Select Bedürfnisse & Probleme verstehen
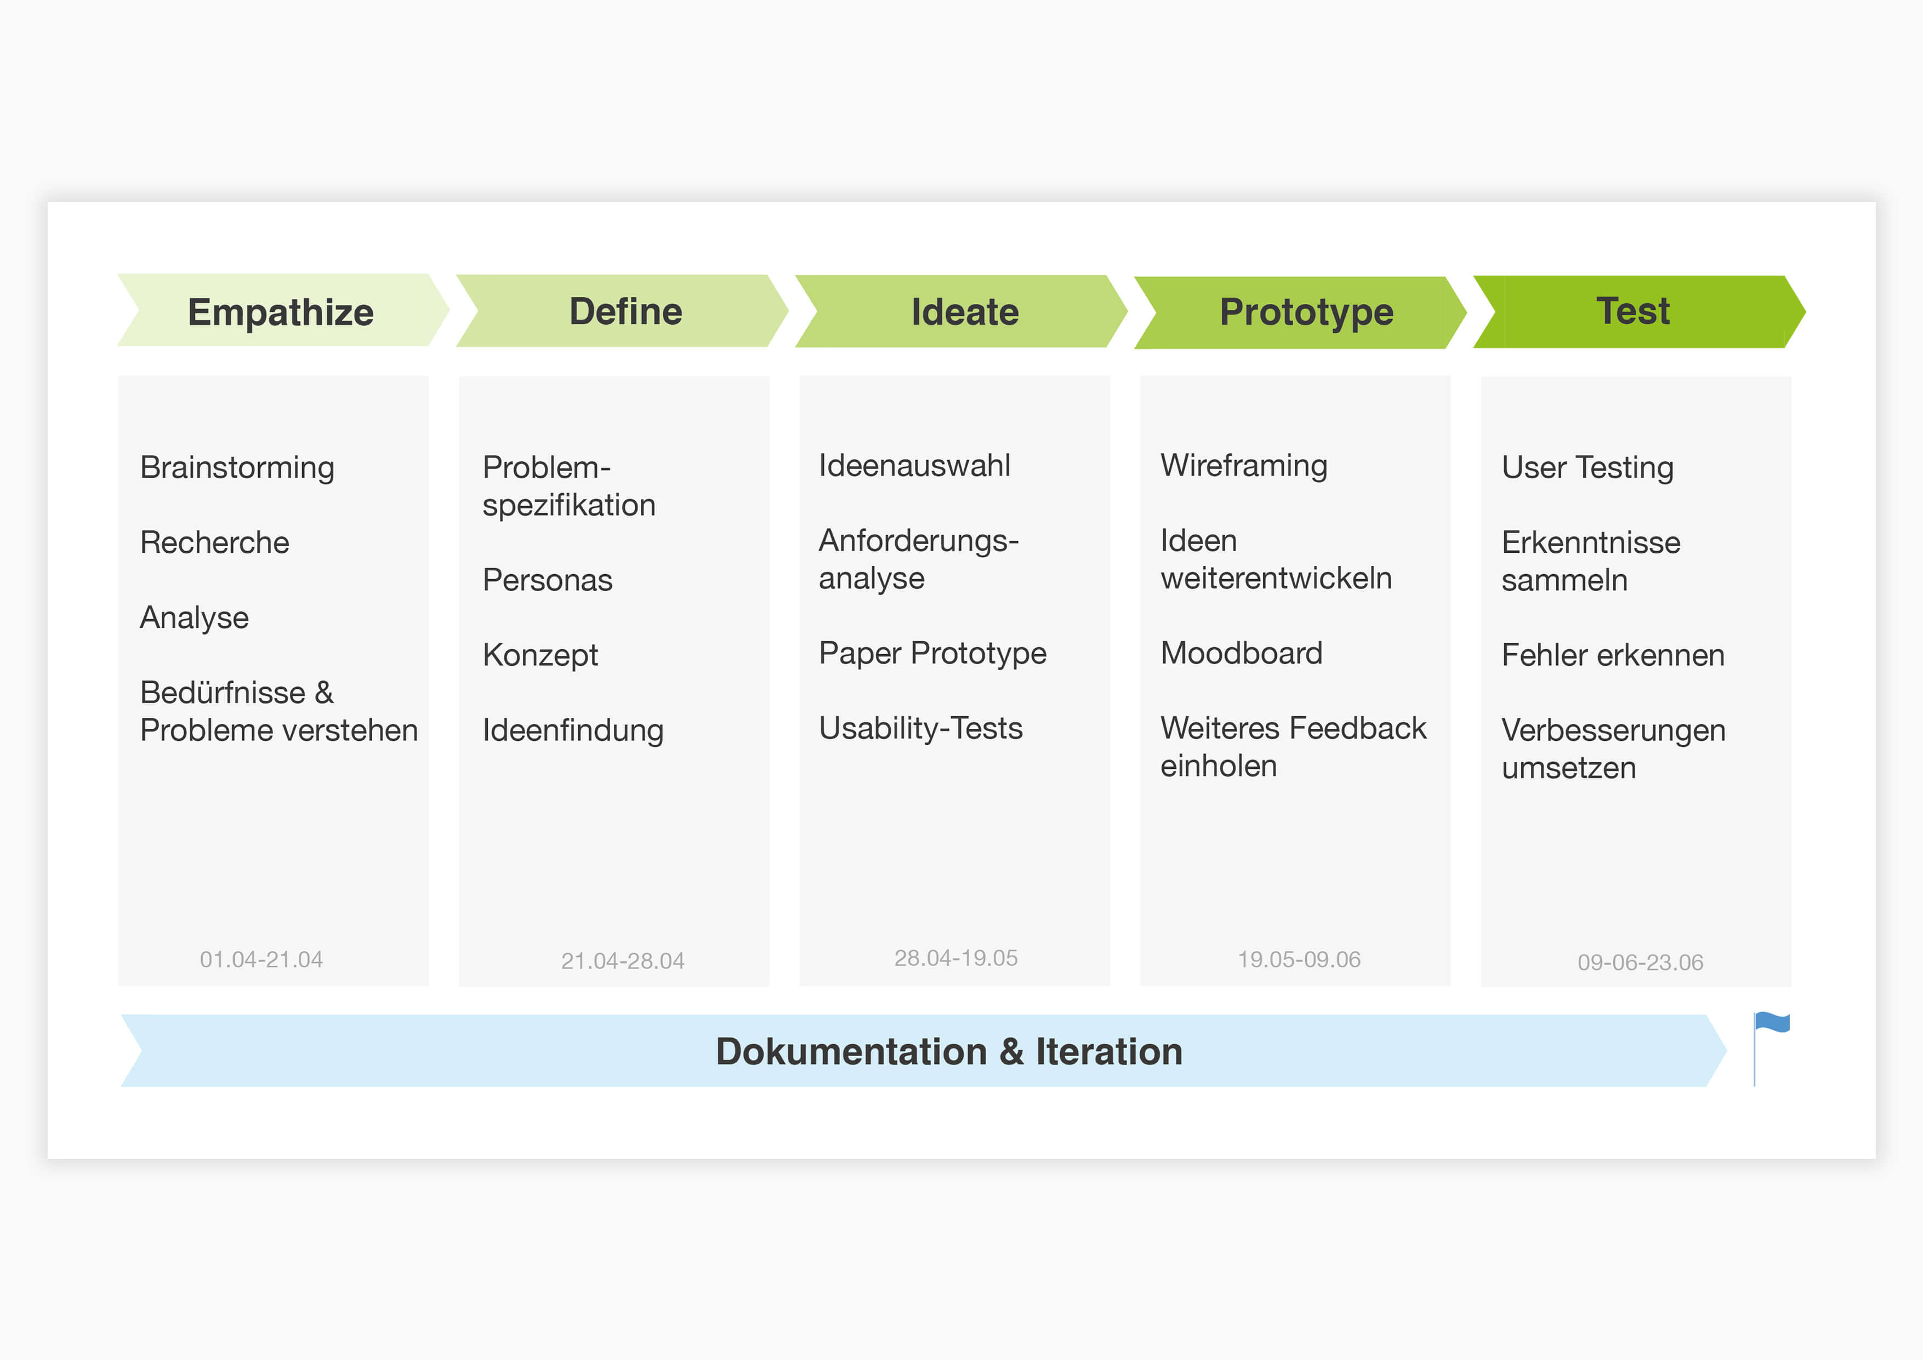The width and height of the screenshot is (1923, 1360). (278, 711)
